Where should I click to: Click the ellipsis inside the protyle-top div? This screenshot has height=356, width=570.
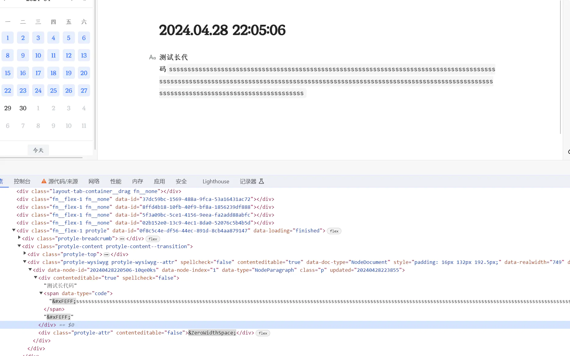(107, 254)
